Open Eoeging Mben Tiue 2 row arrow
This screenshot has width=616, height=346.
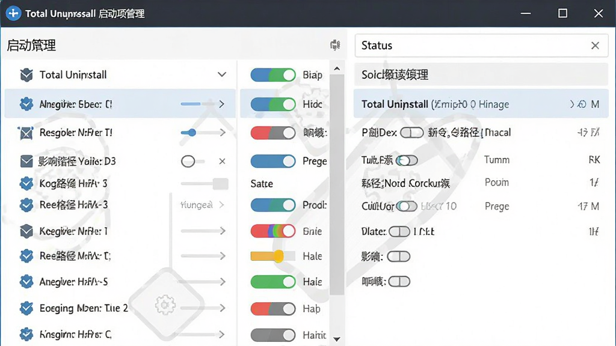[223, 308]
